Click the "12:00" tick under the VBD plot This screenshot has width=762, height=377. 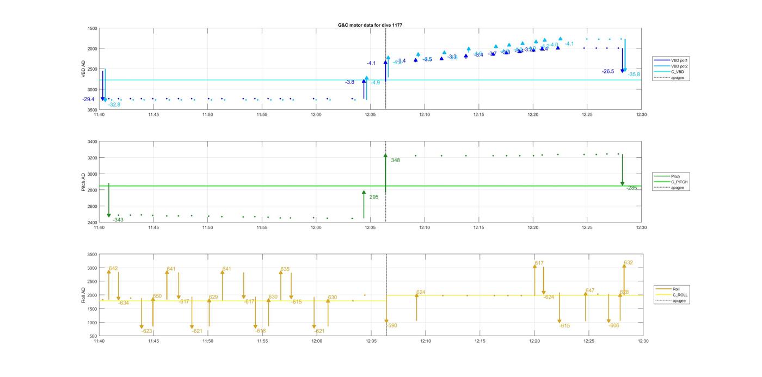click(316, 114)
